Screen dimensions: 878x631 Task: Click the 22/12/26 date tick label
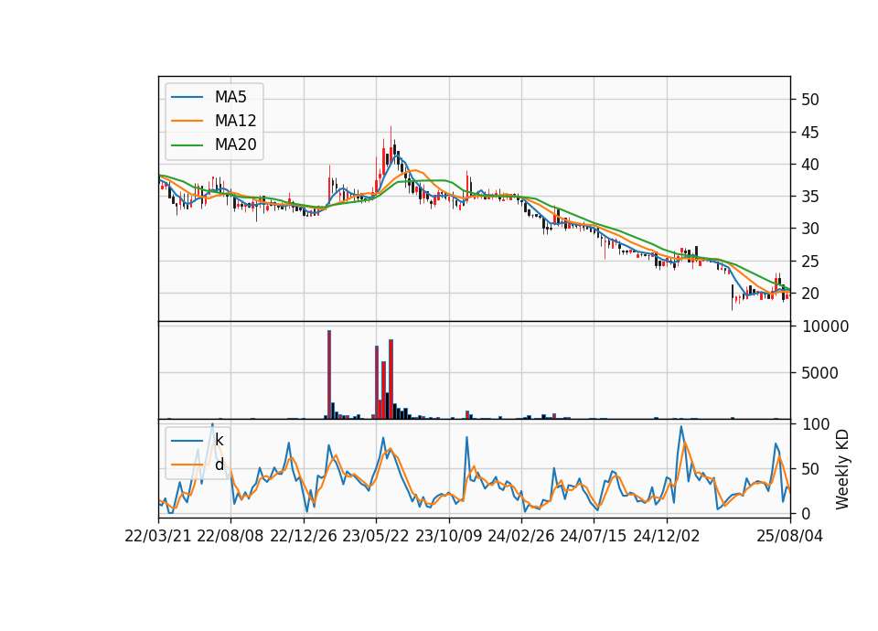pos(304,536)
